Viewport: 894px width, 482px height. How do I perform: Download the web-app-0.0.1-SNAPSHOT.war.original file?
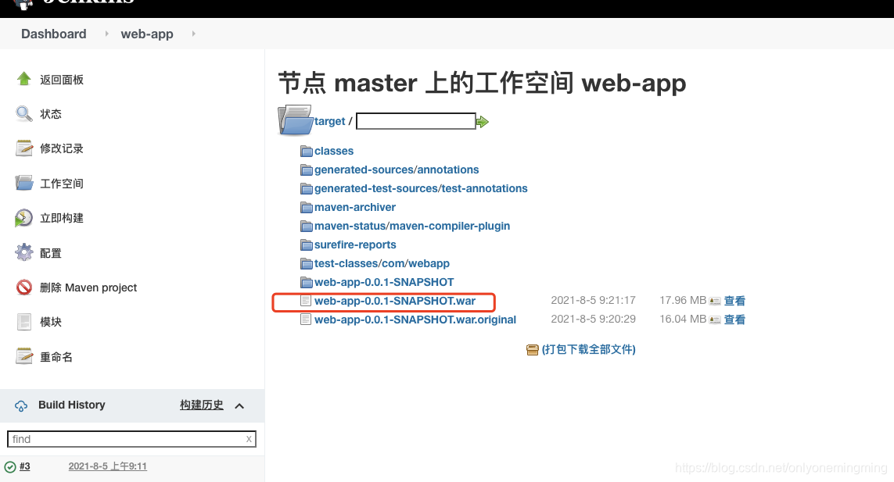coord(415,320)
